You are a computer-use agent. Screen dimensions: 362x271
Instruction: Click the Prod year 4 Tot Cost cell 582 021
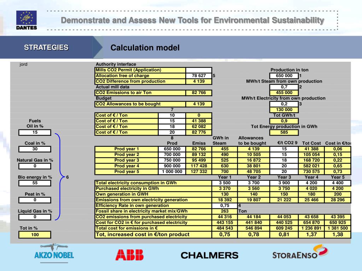click(311, 166)
